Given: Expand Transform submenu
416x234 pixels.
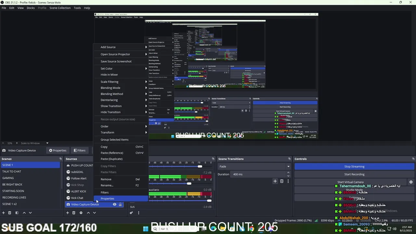Looking at the screenshot, I should point(121,133).
